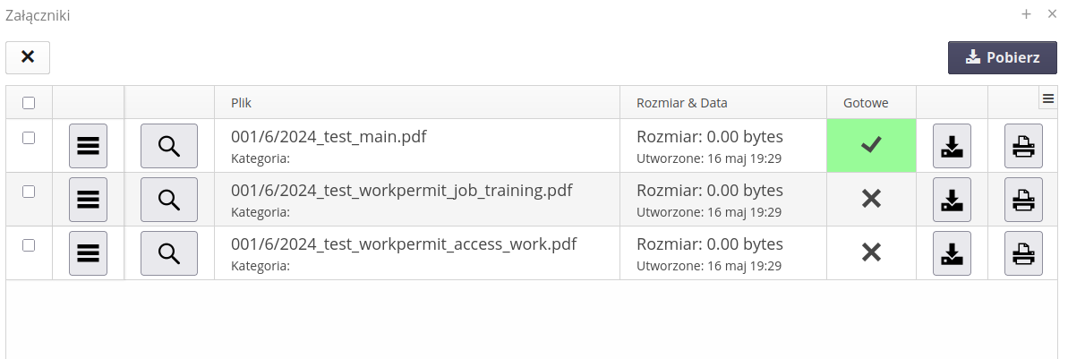
Task: Preview the workpermit_job_training.pdf file
Action: (168, 200)
